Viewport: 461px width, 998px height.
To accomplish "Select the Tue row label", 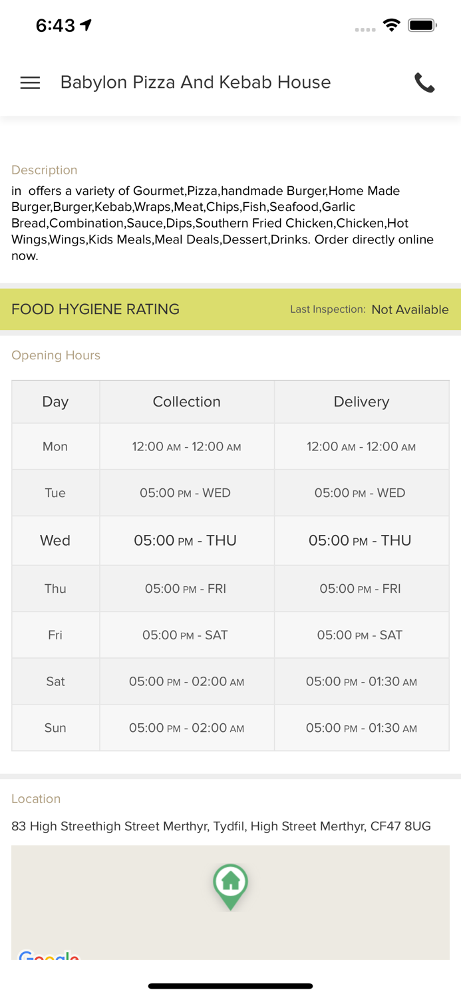I will (x=55, y=493).
